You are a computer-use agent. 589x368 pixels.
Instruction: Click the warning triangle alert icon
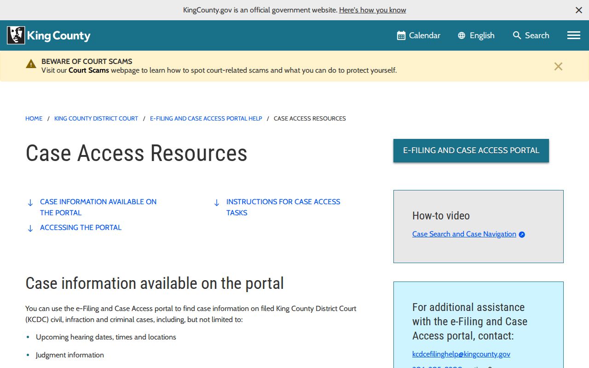point(31,64)
